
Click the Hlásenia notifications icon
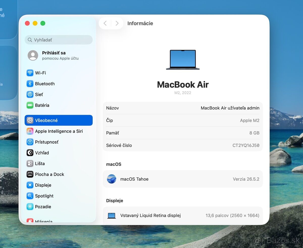[30, 221]
